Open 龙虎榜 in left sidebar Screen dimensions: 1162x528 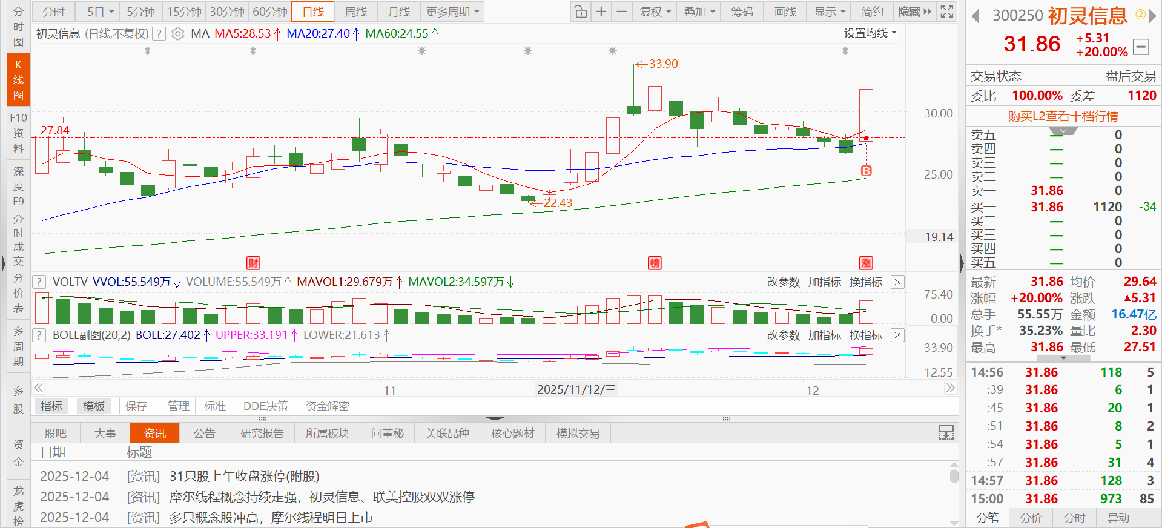point(18,506)
